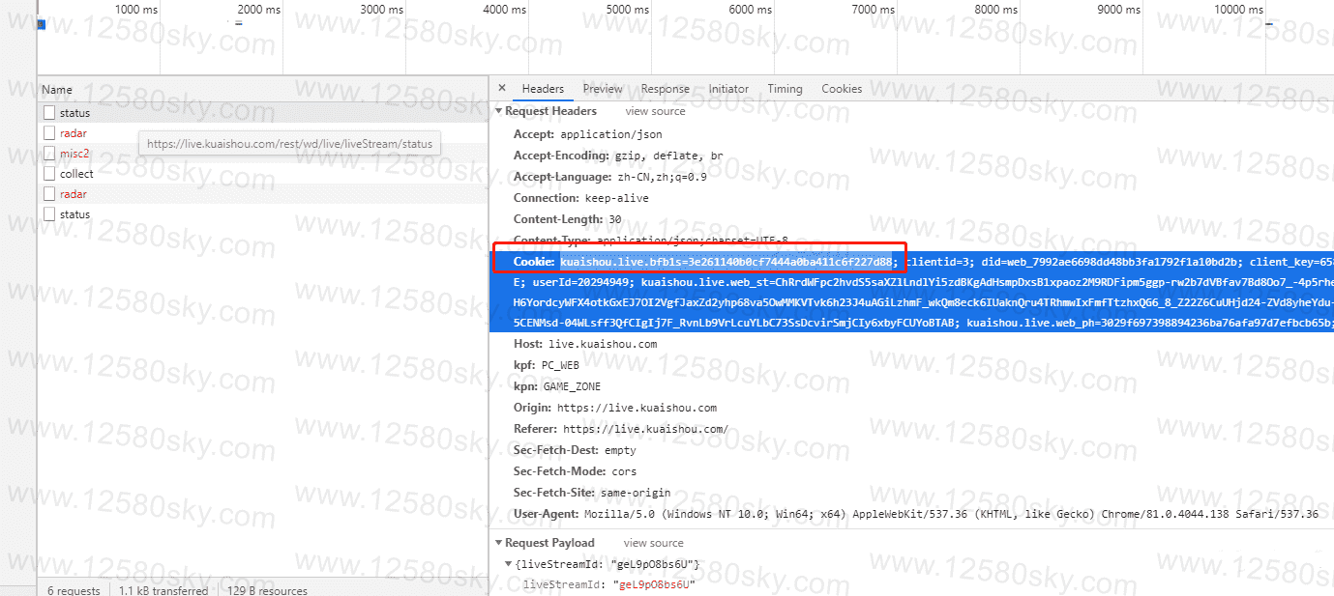Select the second radar request in list

coord(74,194)
